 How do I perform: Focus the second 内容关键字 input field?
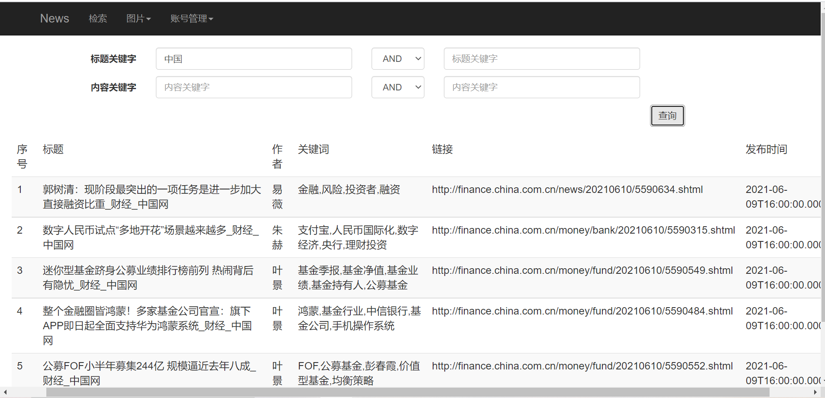coord(542,87)
